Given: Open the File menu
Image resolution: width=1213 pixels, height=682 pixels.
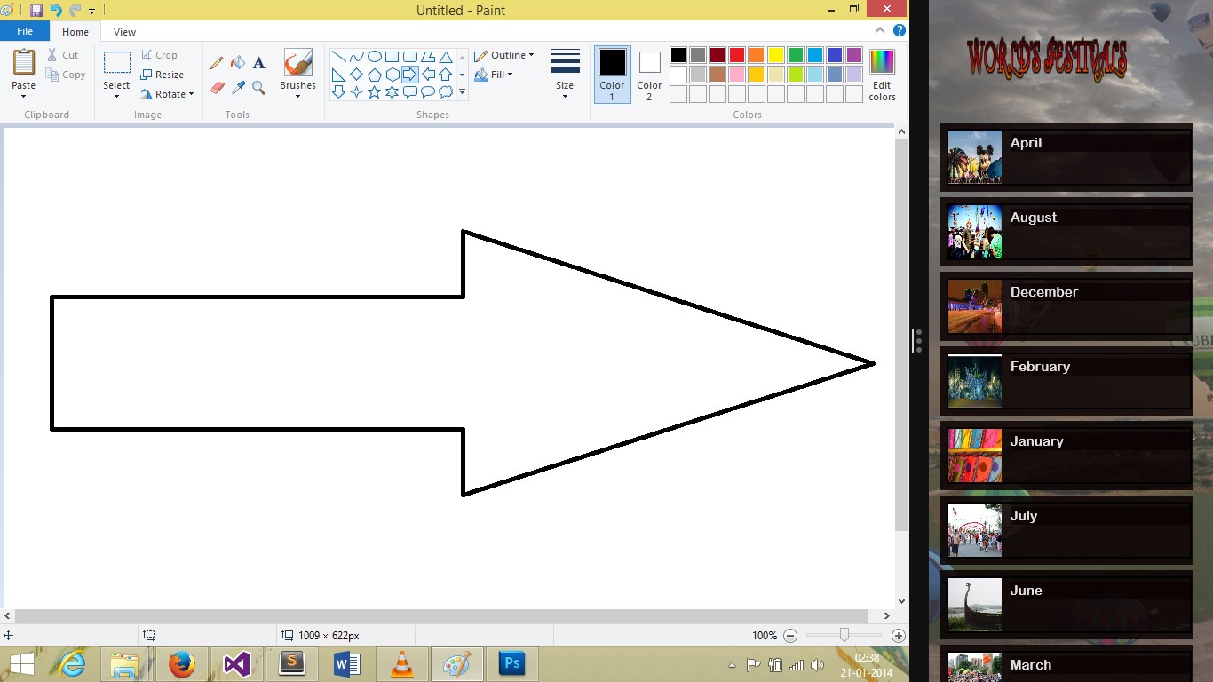Looking at the screenshot, I should (25, 31).
